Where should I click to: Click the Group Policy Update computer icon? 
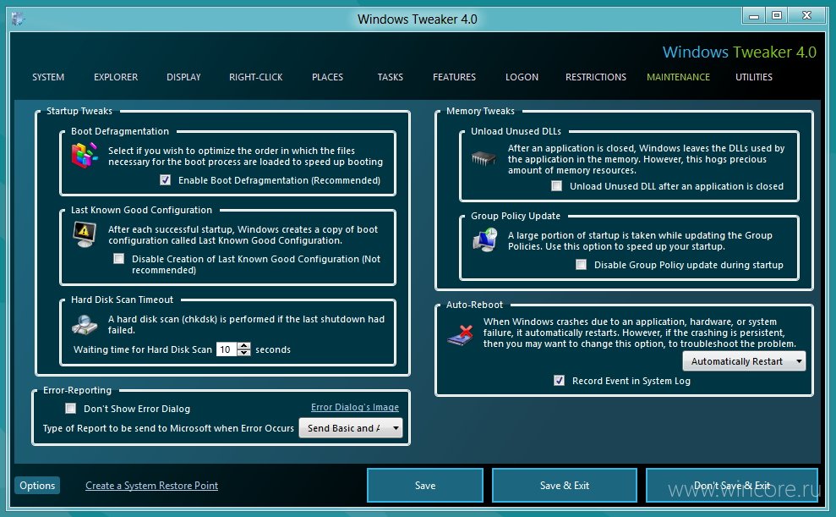tap(485, 240)
